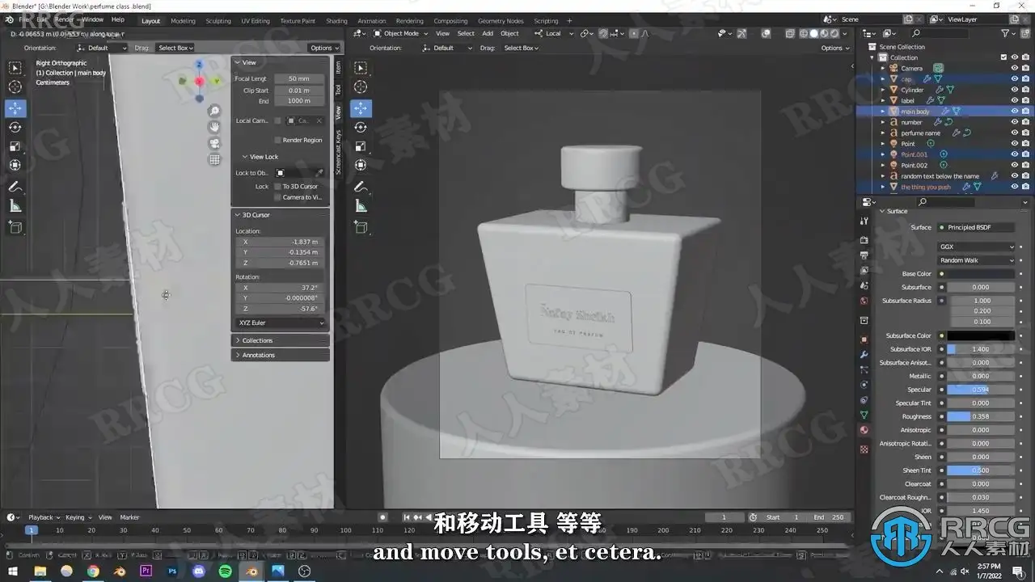This screenshot has height=582, width=1035.
Task: Switch to the Modeling workspace tab
Action: [183, 21]
